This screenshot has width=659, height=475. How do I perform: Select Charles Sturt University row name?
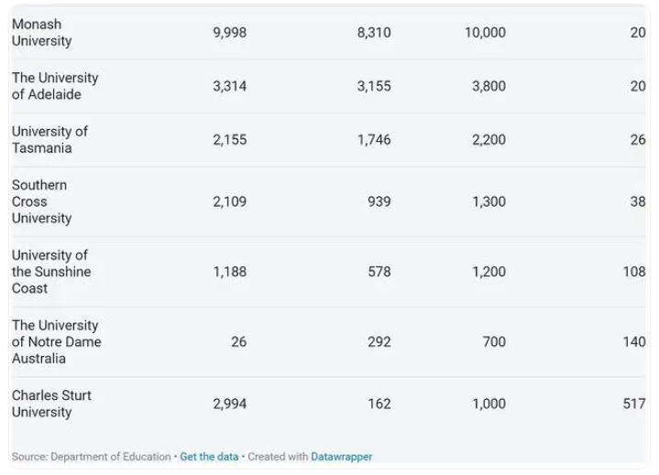51,404
